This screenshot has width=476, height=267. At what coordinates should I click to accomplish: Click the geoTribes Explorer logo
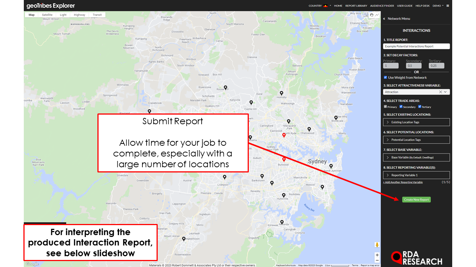51,6
